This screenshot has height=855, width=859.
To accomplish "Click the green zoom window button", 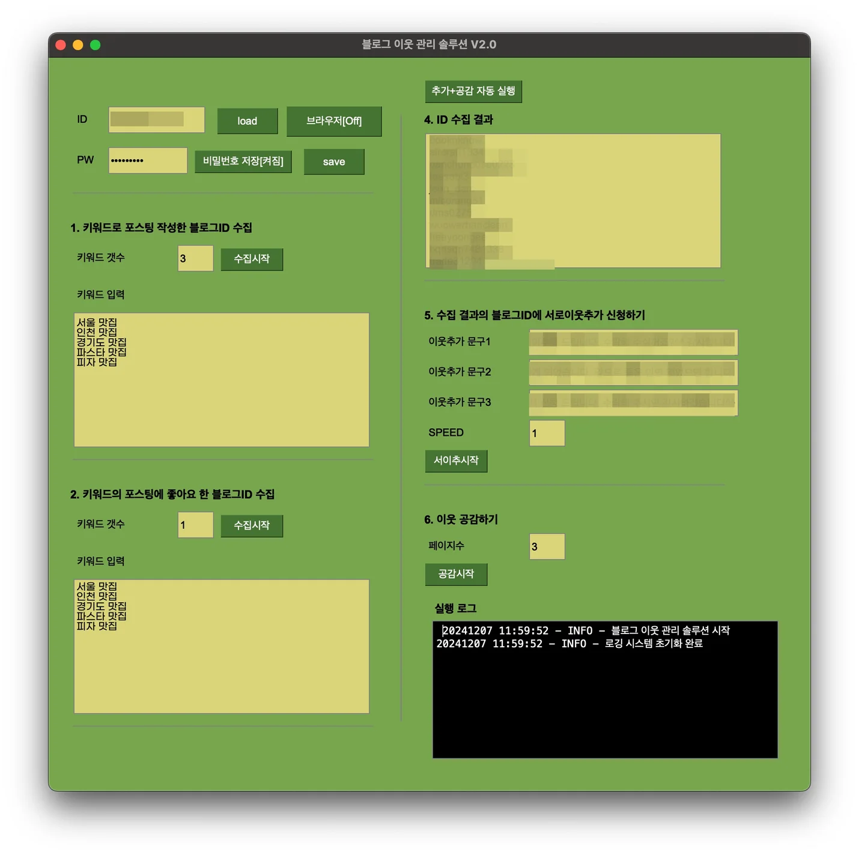I will click(95, 45).
